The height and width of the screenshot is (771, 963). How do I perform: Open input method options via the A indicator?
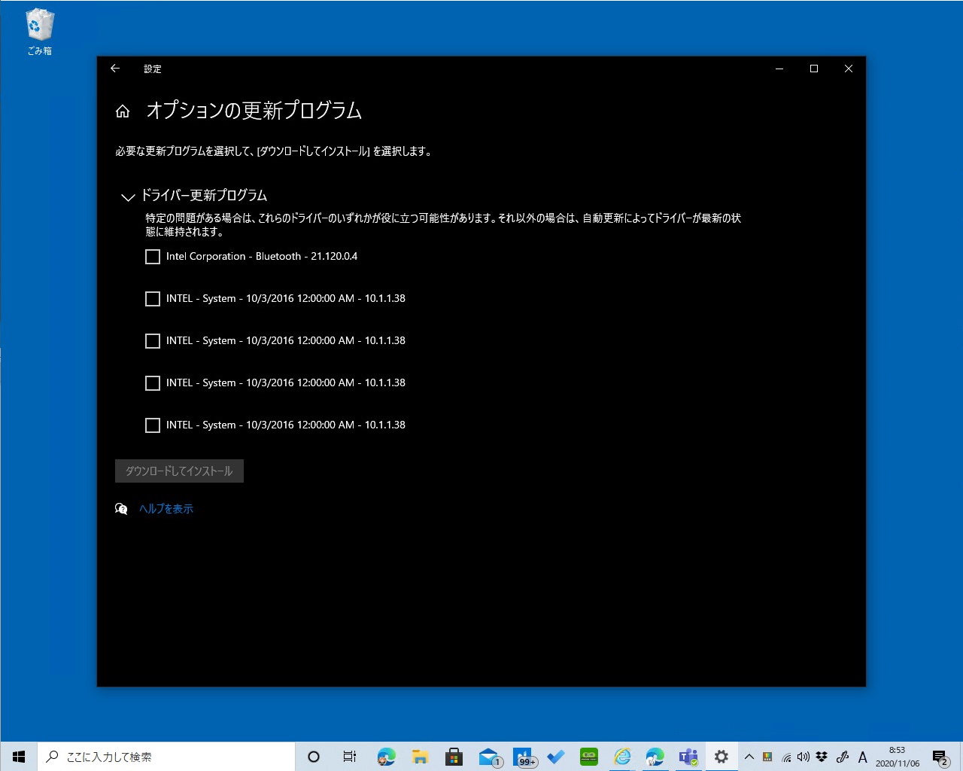tap(862, 757)
